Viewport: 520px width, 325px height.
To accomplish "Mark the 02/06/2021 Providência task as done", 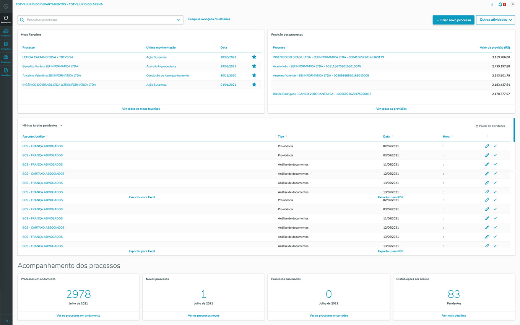I will [495, 146].
